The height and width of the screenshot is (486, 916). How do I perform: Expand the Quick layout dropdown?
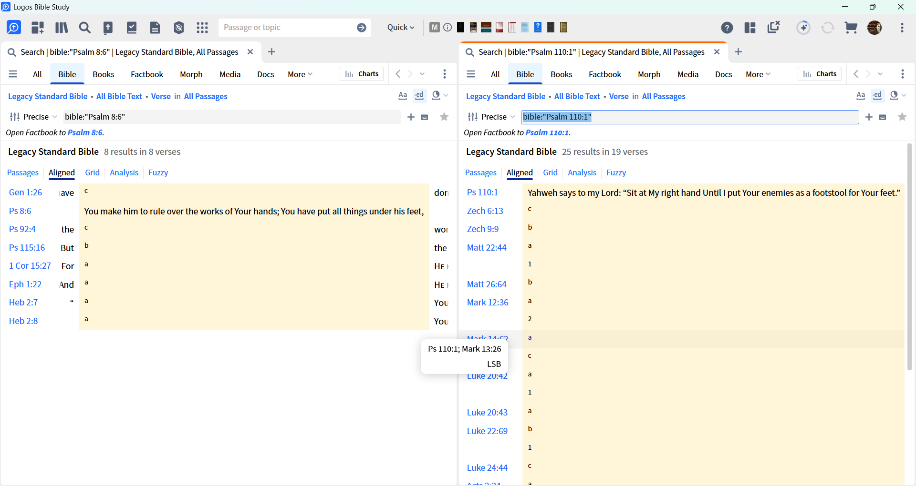pyautogui.click(x=401, y=28)
